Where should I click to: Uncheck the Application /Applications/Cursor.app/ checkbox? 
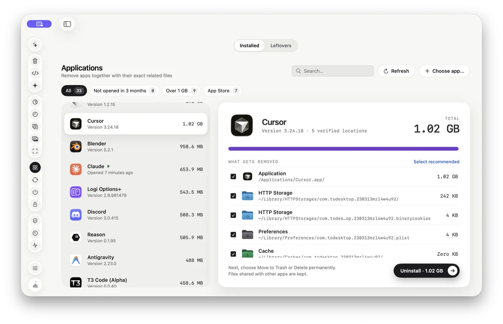(233, 177)
